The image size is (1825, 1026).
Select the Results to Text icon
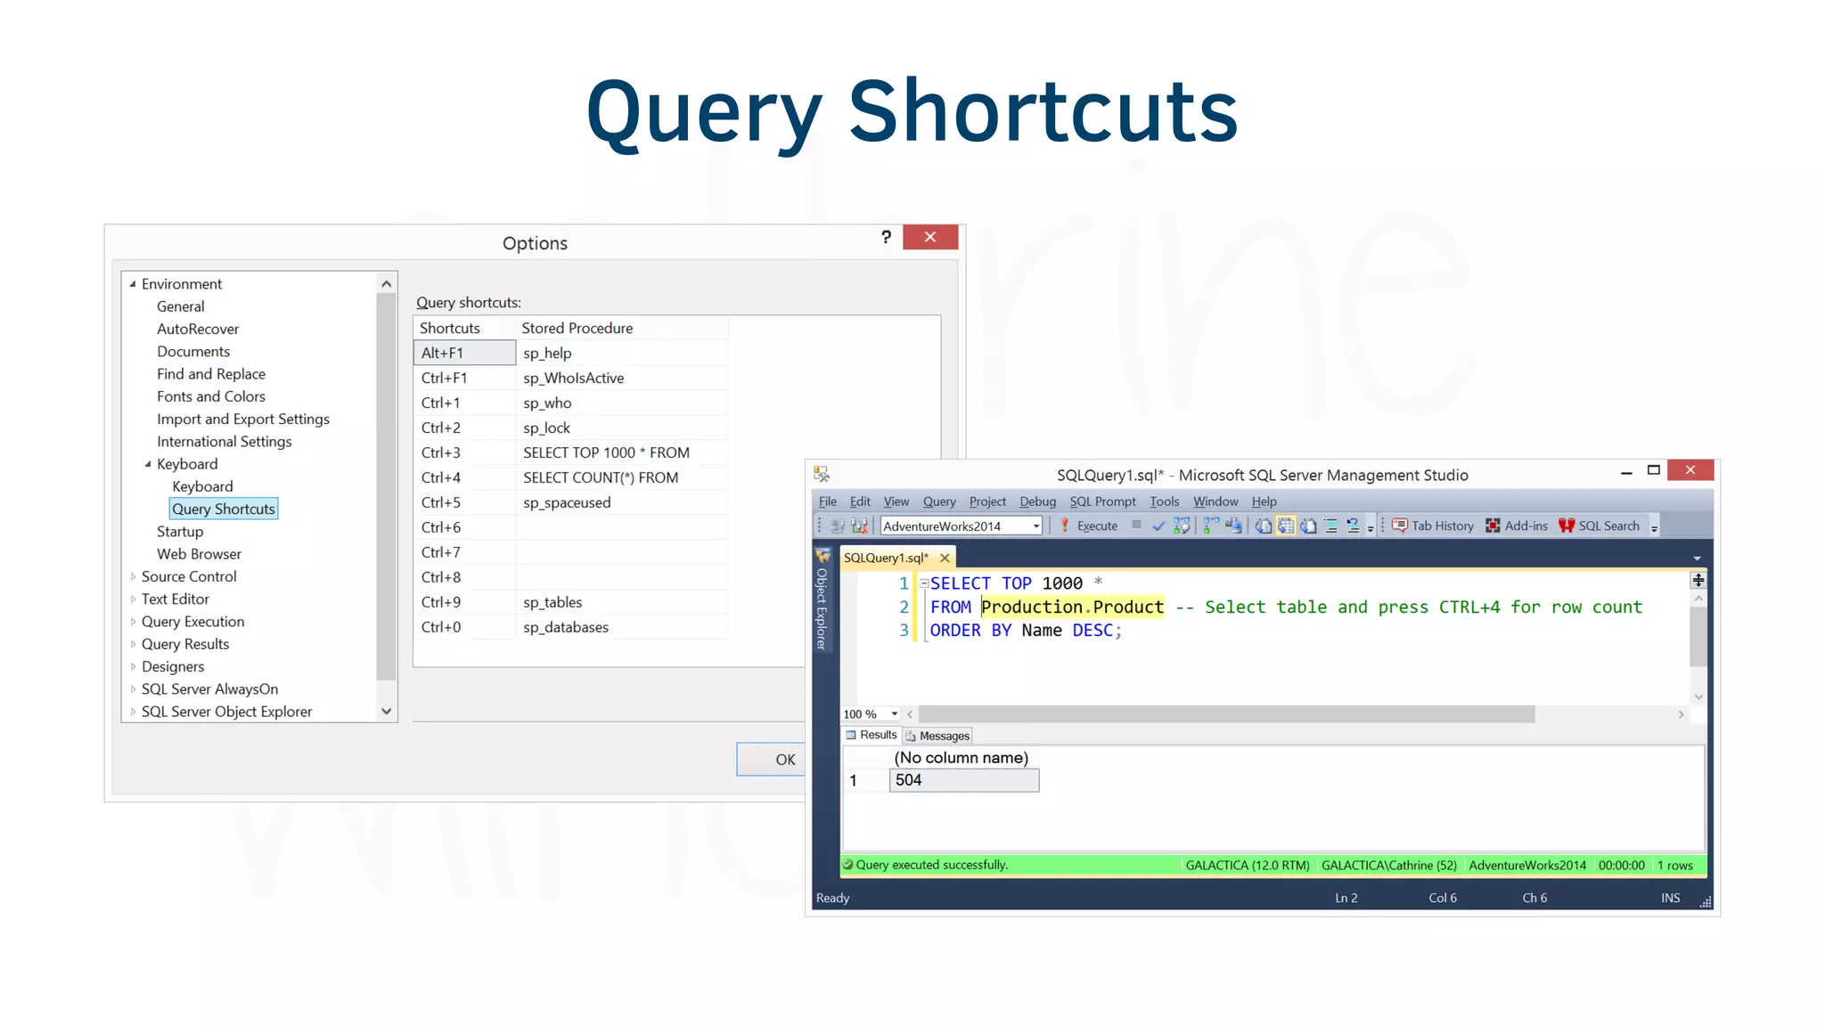click(x=1264, y=525)
